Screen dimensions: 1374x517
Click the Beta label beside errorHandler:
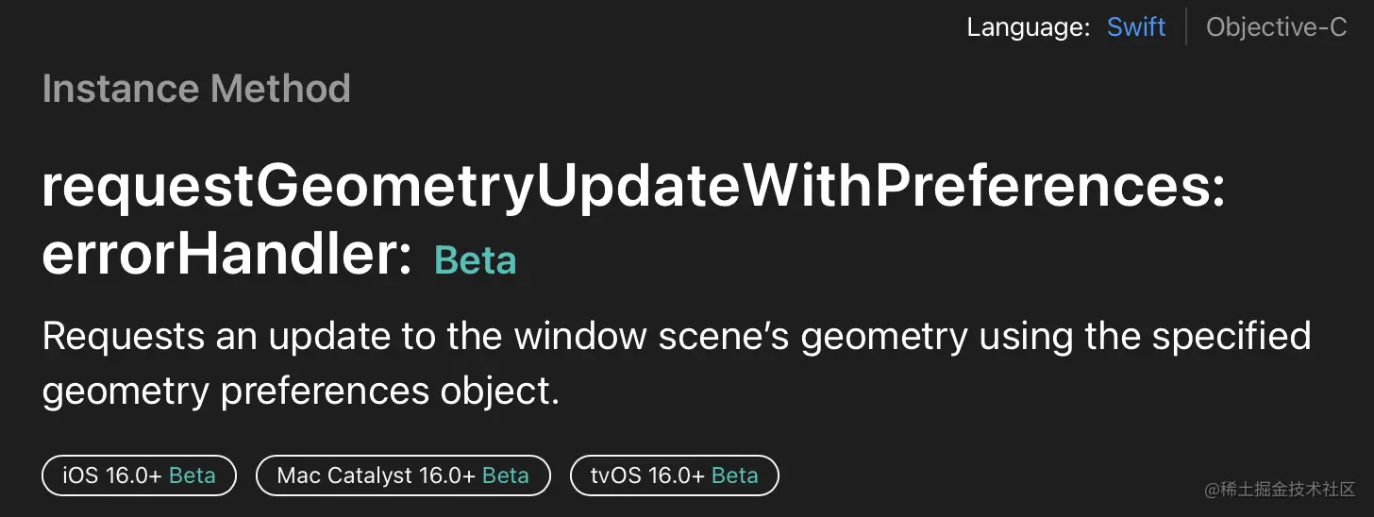tap(475, 259)
